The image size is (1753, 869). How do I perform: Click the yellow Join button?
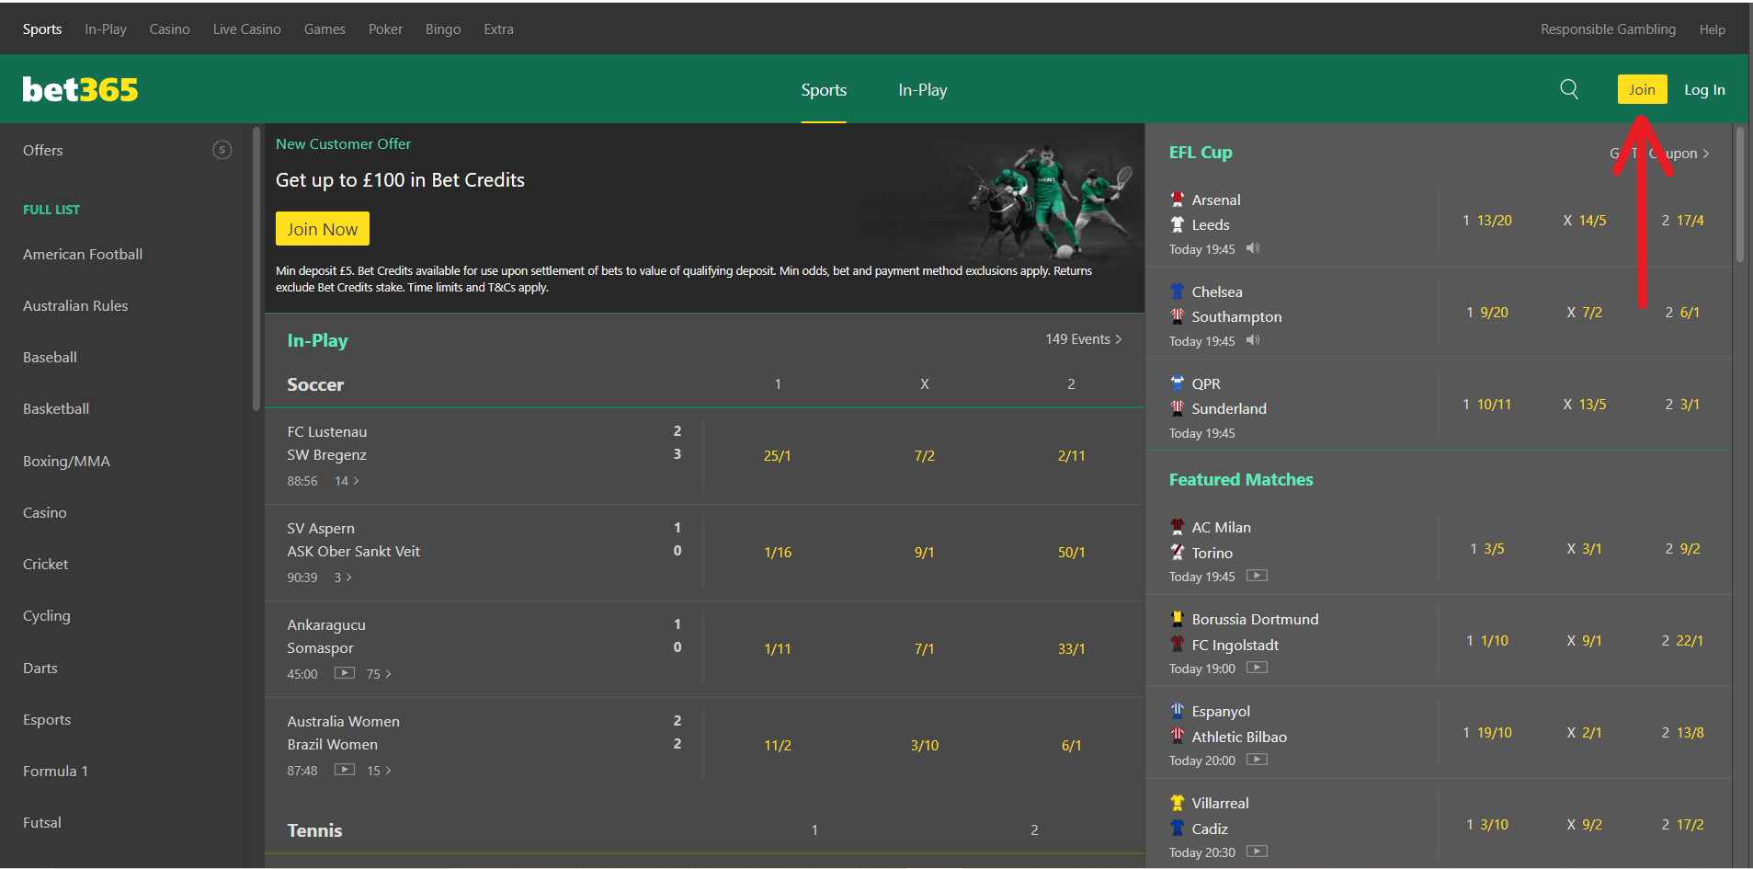coord(1642,89)
